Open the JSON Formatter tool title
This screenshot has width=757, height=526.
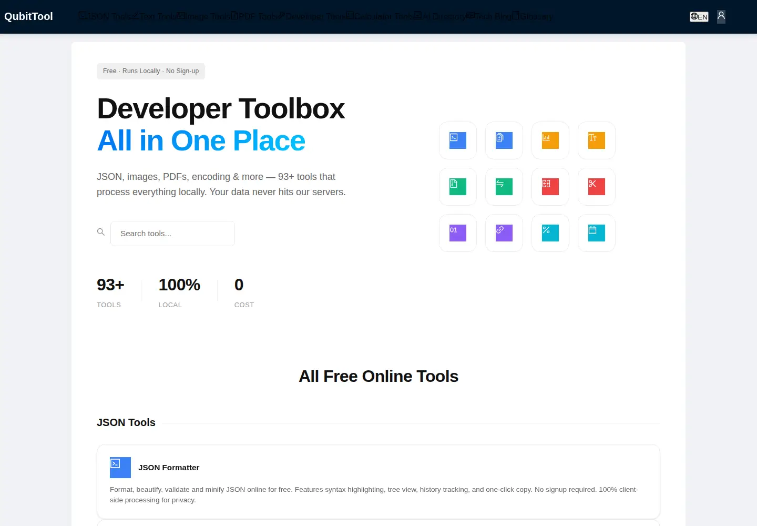pyautogui.click(x=169, y=468)
